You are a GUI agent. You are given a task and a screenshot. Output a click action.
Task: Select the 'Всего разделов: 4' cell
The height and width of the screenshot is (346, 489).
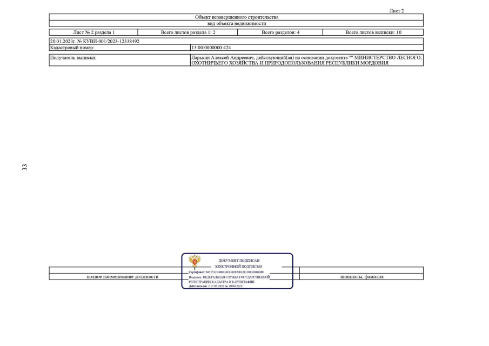tap(280, 32)
